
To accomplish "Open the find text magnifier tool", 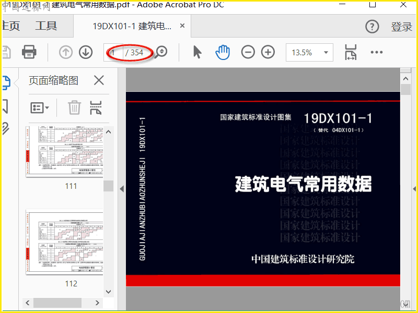I will pos(161,52).
